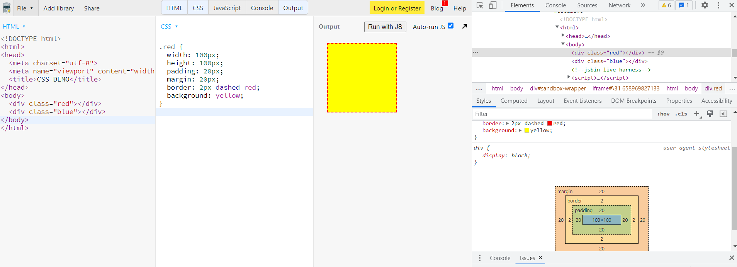The width and height of the screenshot is (737, 267).
Task: Open the yellow background color swatch
Action: point(527,131)
